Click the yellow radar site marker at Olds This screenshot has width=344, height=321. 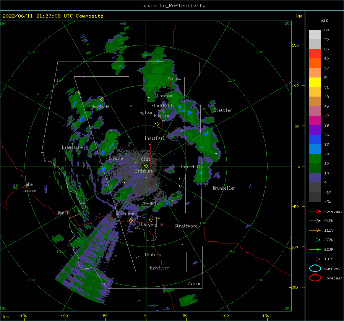pyautogui.click(x=146, y=166)
